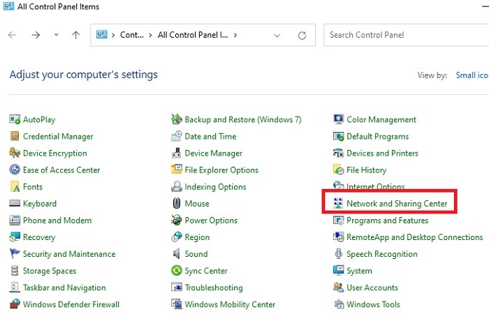This screenshot has height=314, width=489.
Task: Click Speech Recognition microphone icon
Action: [x=338, y=254]
